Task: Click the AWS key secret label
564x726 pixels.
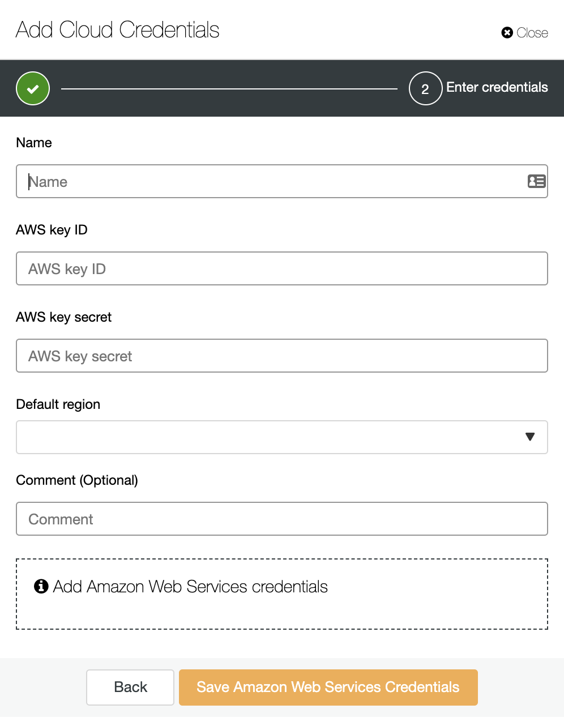Action: [64, 317]
